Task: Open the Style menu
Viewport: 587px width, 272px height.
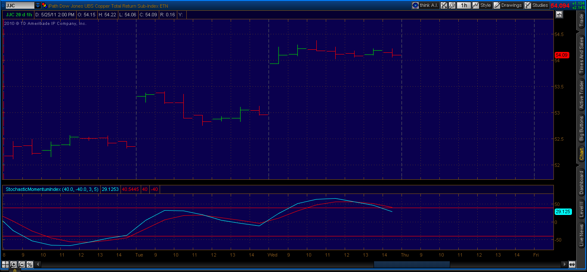Action: [482, 5]
